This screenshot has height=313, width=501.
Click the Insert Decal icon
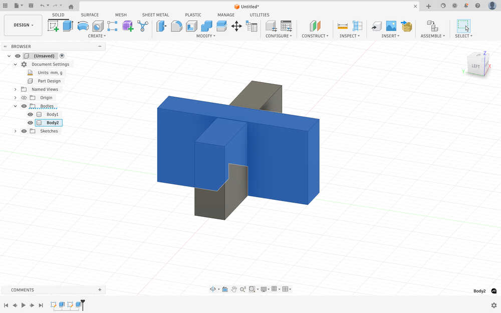coord(406,26)
